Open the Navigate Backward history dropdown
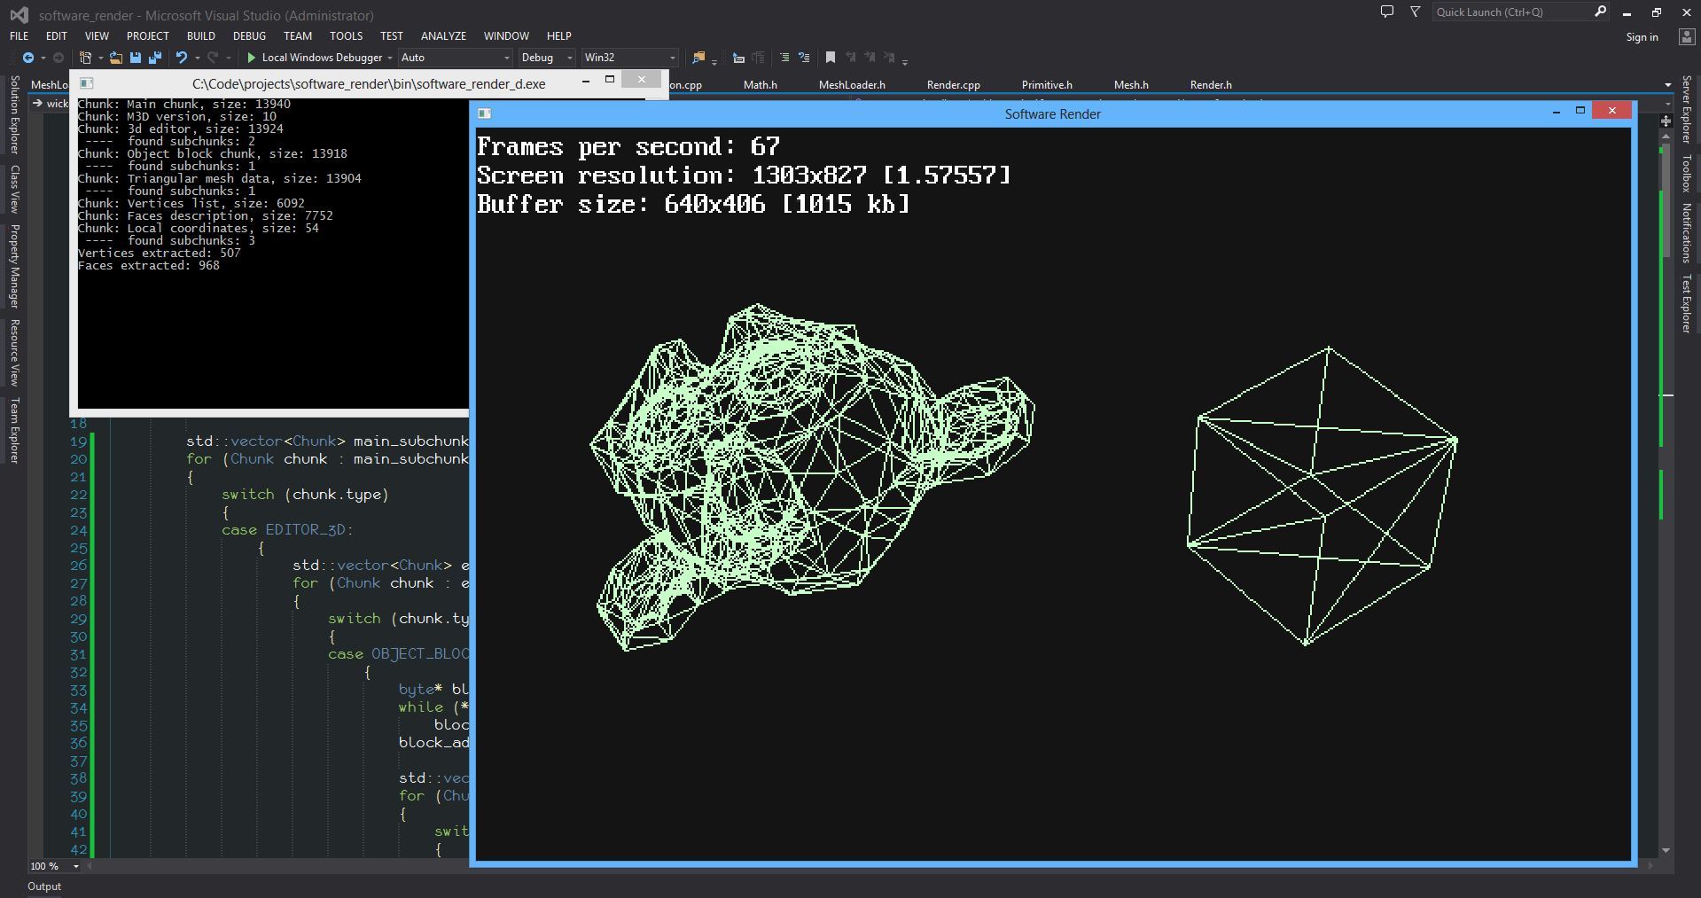1701x898 pixels. click(43, 59)
